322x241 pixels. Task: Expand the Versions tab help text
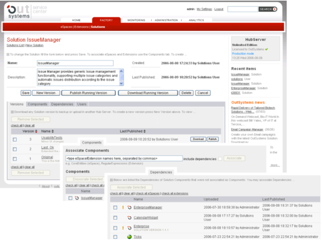pyautogui.click(x=12, y=112)
